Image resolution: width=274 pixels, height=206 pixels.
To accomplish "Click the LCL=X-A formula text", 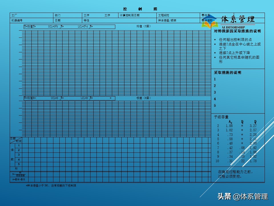I will pyautogui.click(x=85, y=27).
